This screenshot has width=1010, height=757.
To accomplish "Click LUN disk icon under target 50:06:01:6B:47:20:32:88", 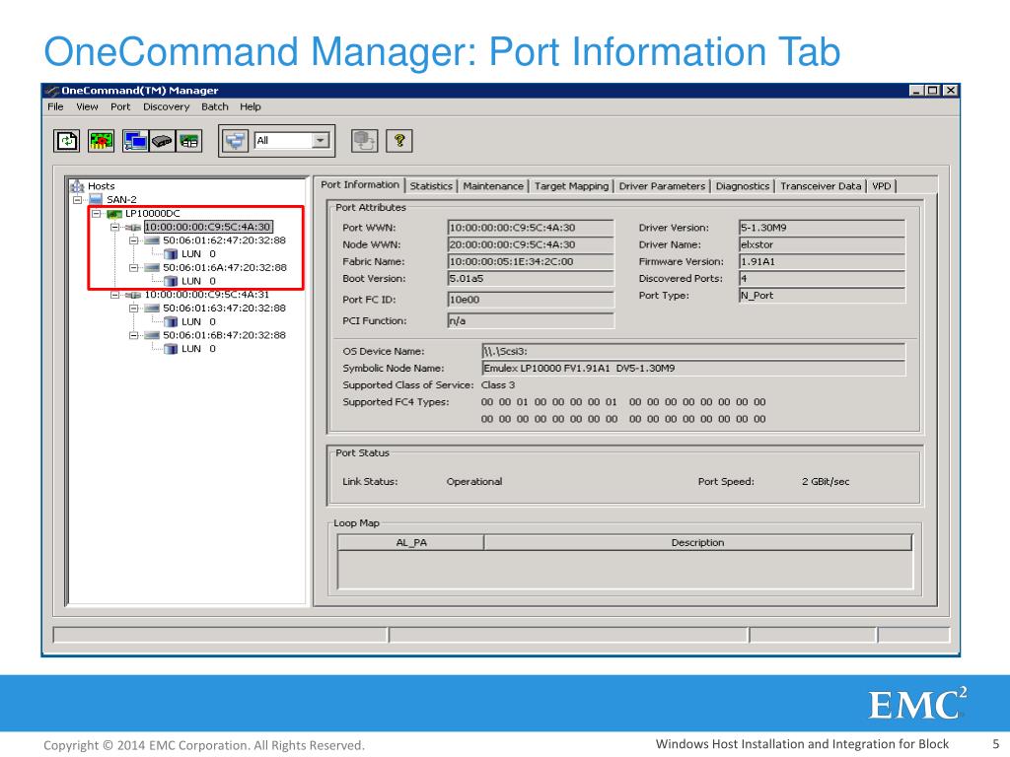I will tap(171, 349).
